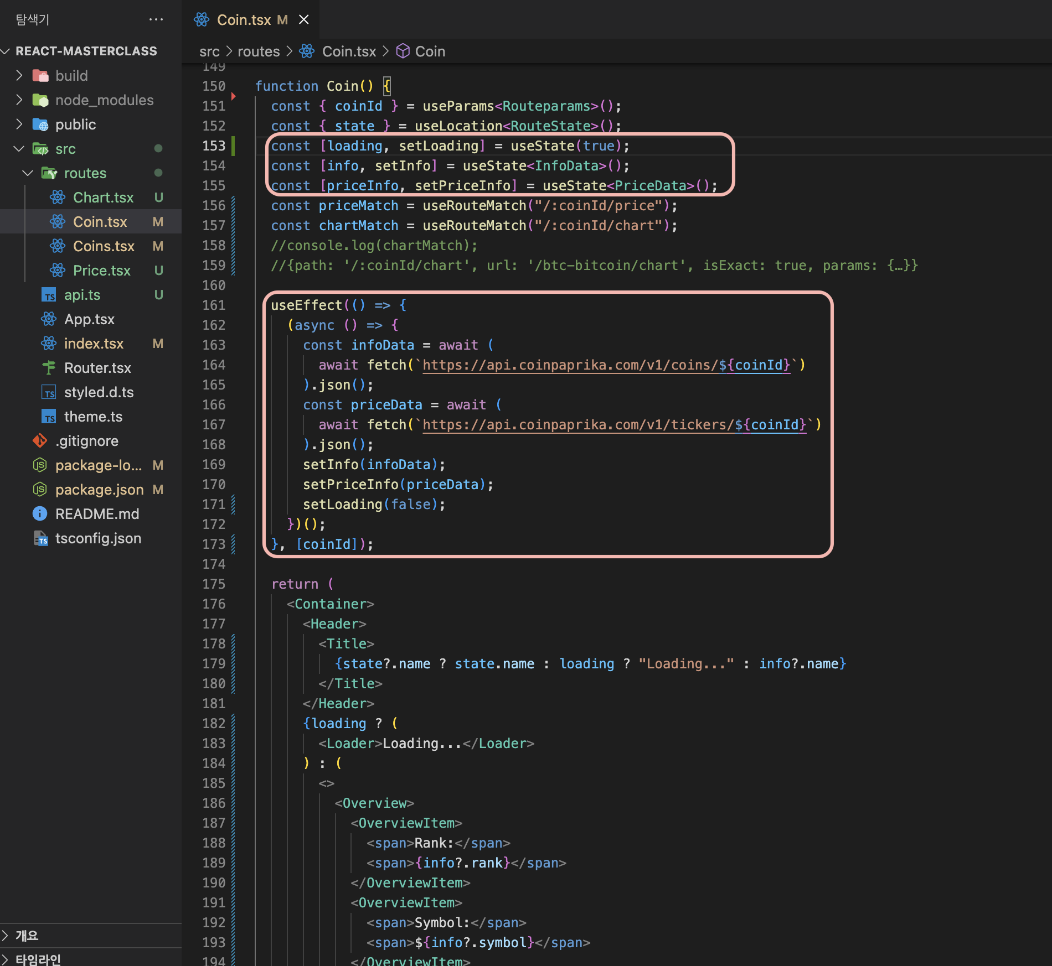Click the package.json file icon
The width and height of the screenshot is (1052, 966).
(40, 490)
